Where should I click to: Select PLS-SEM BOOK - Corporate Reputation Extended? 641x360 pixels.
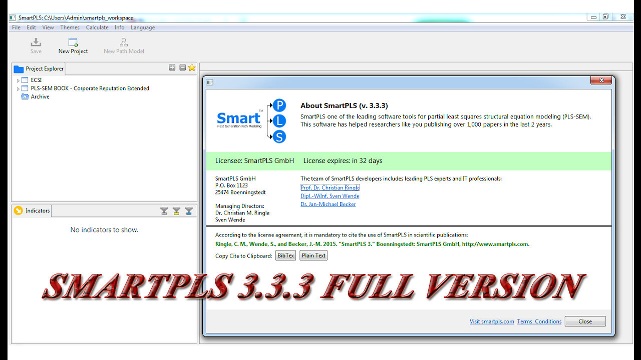click(x=90, y=88)
